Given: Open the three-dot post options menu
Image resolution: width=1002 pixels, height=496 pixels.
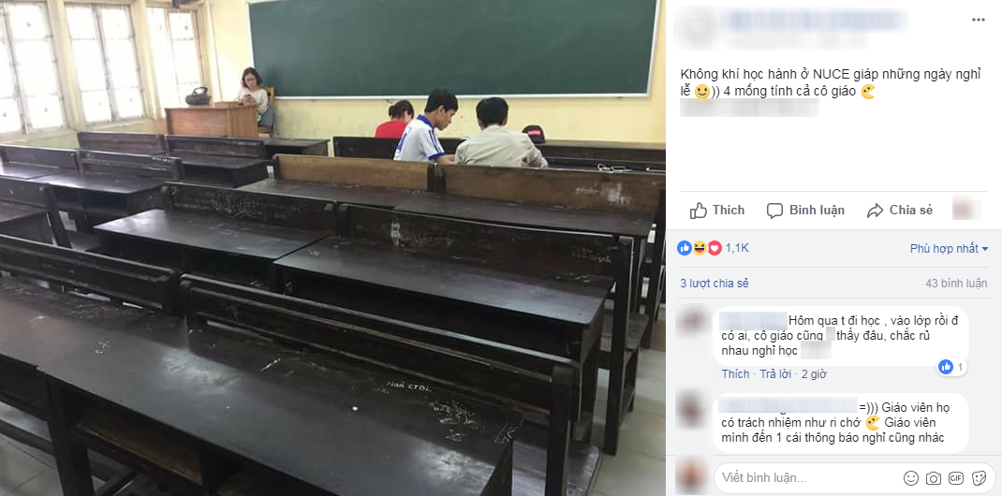Looking at the screenshot, I should tap(979, 21).
